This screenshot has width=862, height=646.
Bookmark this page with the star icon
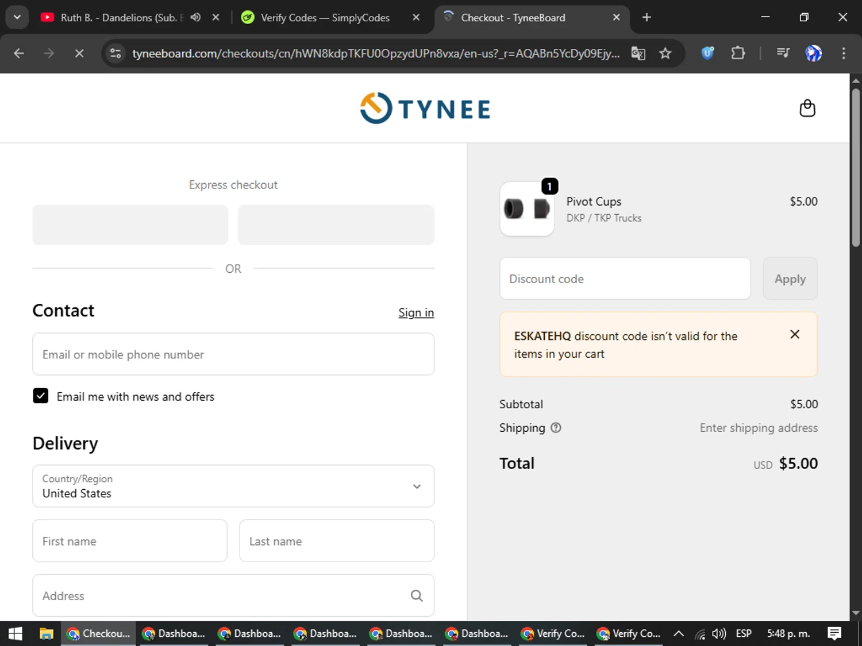tap(665, 53)
